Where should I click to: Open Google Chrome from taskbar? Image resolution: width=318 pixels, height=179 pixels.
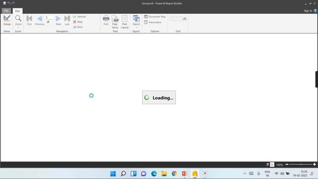(174, 174)
